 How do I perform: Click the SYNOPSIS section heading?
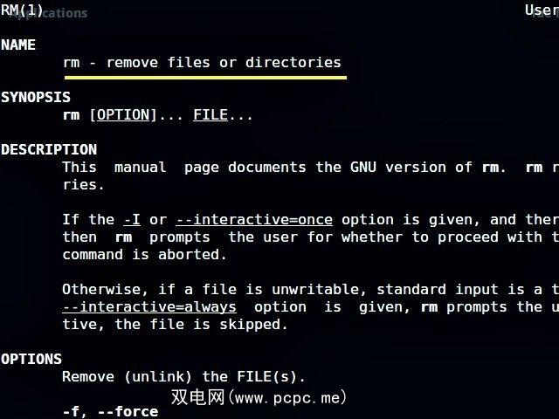tap(36, 97)
